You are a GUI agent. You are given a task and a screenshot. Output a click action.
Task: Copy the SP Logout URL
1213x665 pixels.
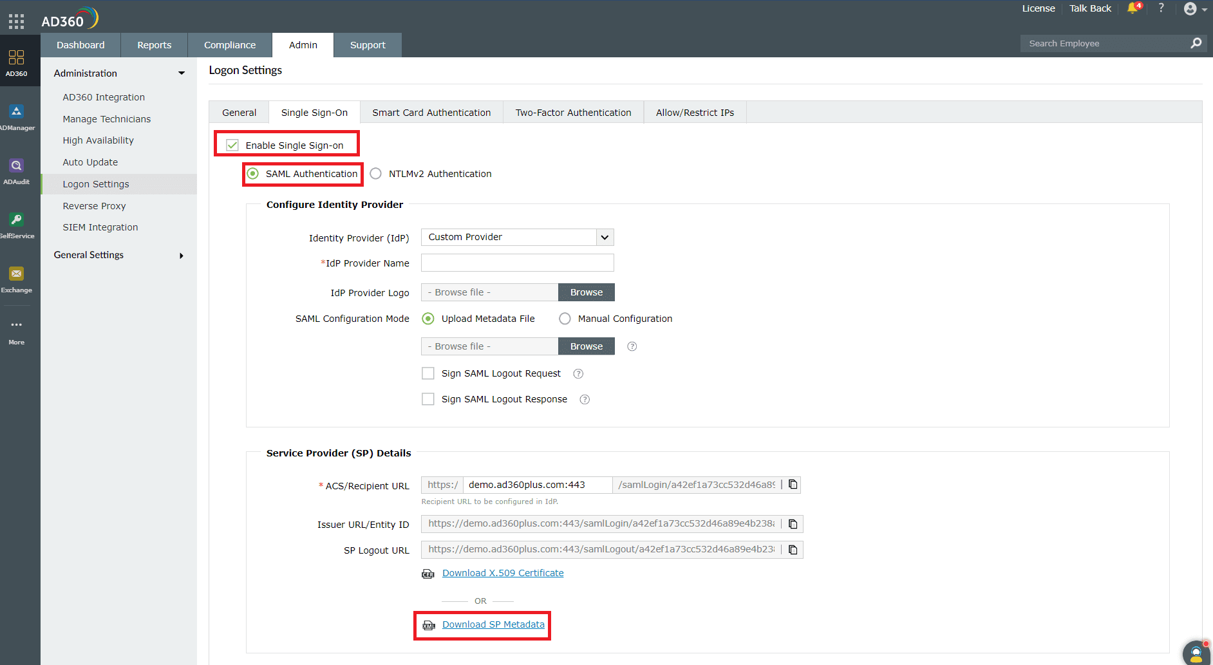793,549
